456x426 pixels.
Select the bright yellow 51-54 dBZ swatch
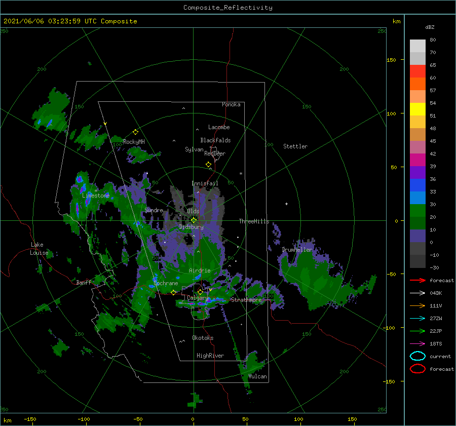coord(417,109)
